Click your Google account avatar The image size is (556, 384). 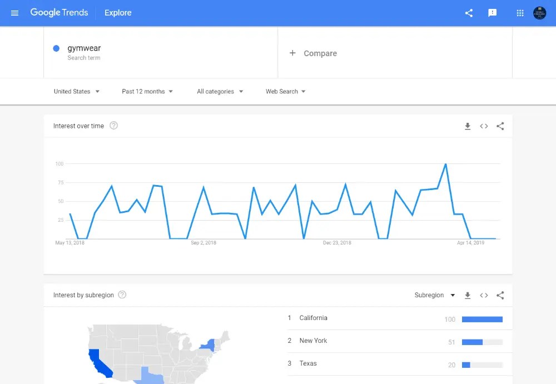(x=539, y=12)
